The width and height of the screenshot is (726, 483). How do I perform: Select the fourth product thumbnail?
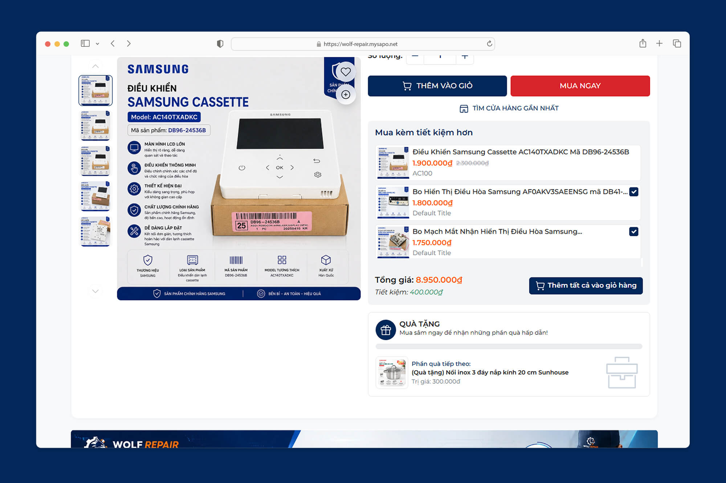pos(95,196)
